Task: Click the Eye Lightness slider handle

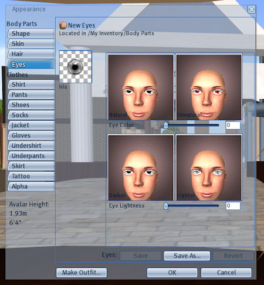Action: pos(166,206)
